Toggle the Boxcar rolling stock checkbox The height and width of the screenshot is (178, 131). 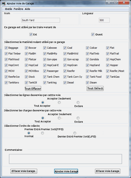click(26, 48)
